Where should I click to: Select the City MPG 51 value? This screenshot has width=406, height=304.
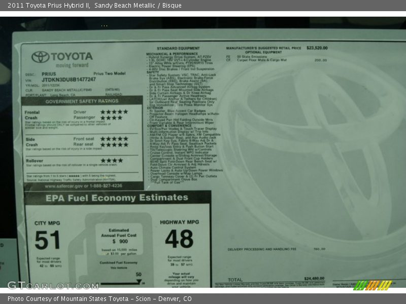pos(47,240)
